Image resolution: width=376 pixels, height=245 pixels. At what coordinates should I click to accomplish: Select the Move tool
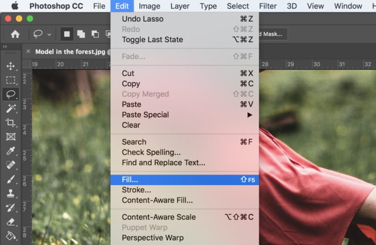click(x=11, y=66)
